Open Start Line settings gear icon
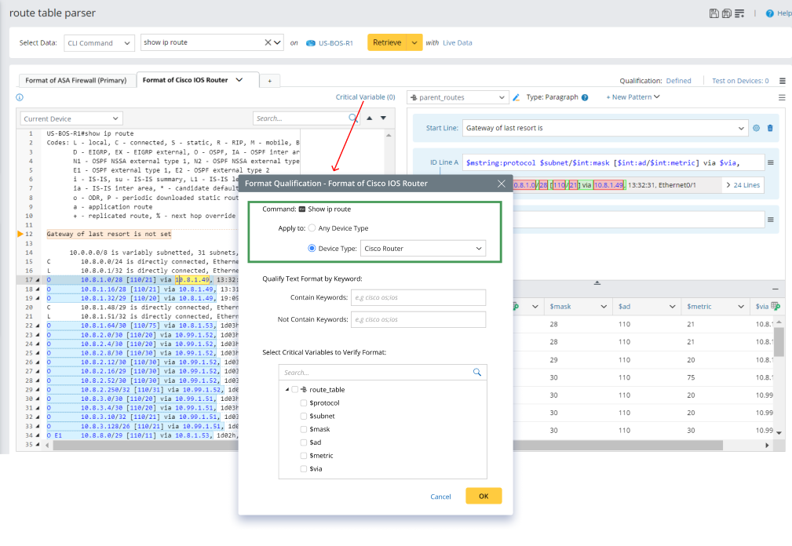Image resolution: width=792 pixels, height=546 pixels. click(757, 128)
